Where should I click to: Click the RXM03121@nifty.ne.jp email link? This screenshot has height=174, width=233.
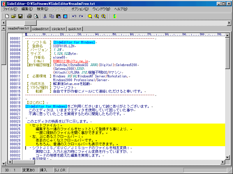(70, 61)
